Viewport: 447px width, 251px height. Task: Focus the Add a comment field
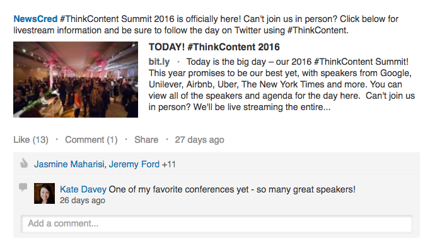click(x=217, y=224)
